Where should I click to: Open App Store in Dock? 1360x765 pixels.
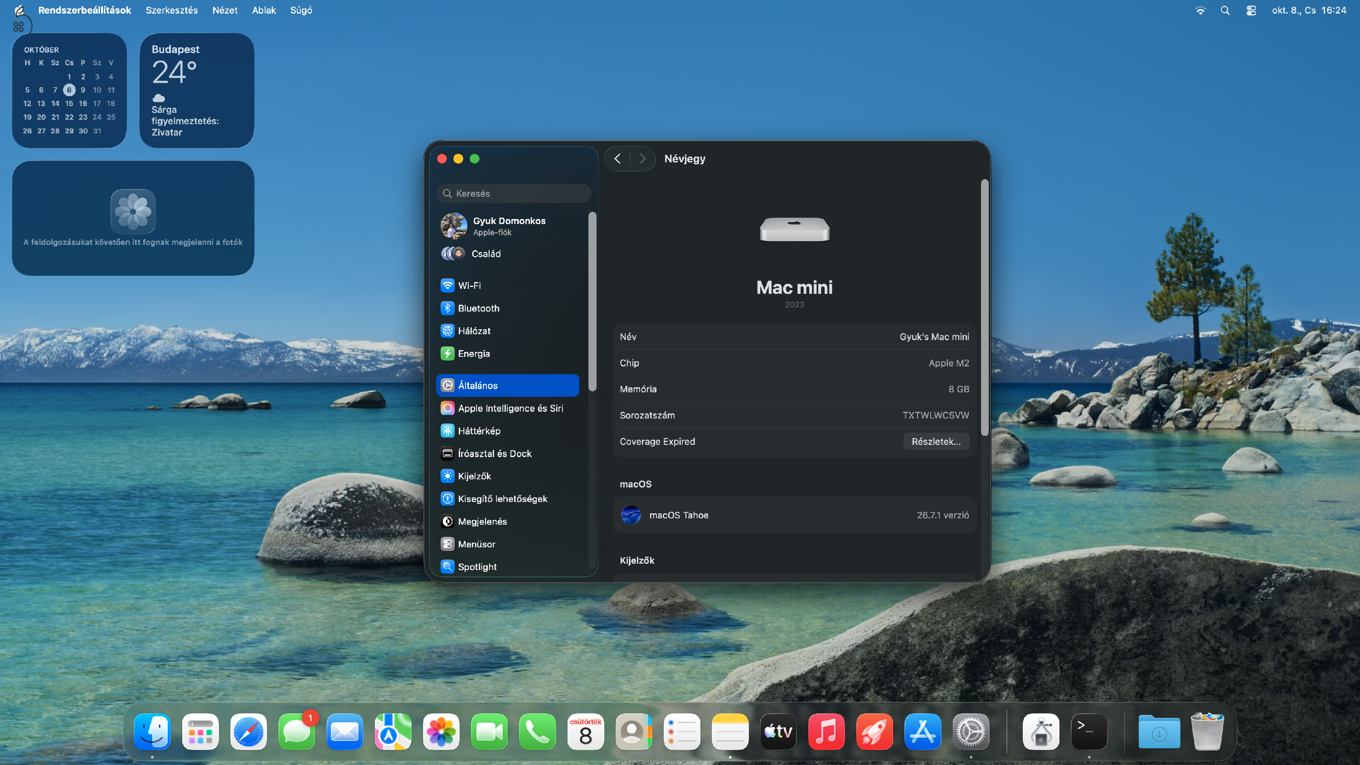click(923, 732)
